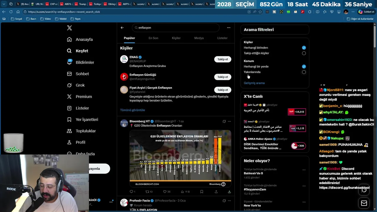The height and width of the screenshot is (212, 377).
Task: Open Topluluklar communities in the sidebar
Action: point(81,131)
